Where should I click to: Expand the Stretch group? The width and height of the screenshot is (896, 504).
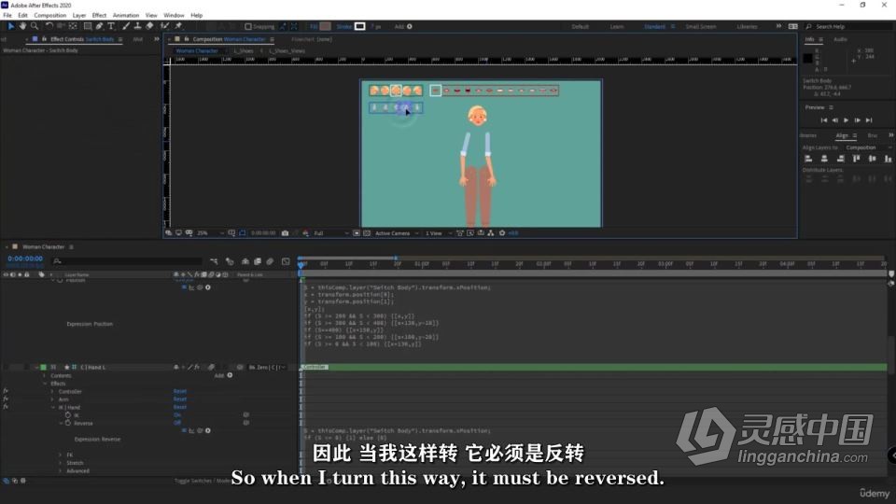pyautogui.click(x=61, y=463)
